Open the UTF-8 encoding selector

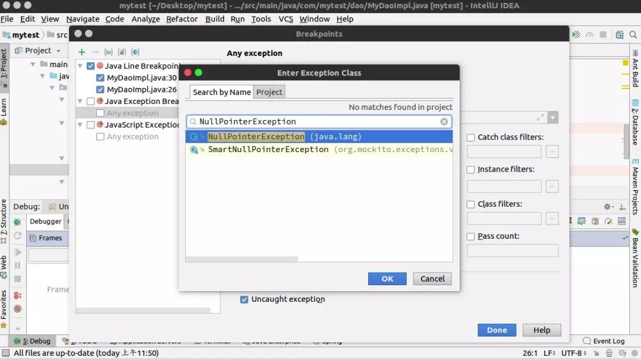pos(574,353)
